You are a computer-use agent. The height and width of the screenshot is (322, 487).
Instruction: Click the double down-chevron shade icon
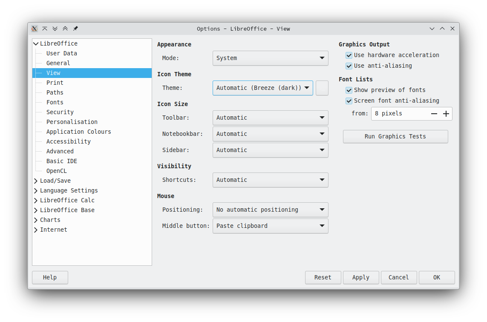(55, 29)
